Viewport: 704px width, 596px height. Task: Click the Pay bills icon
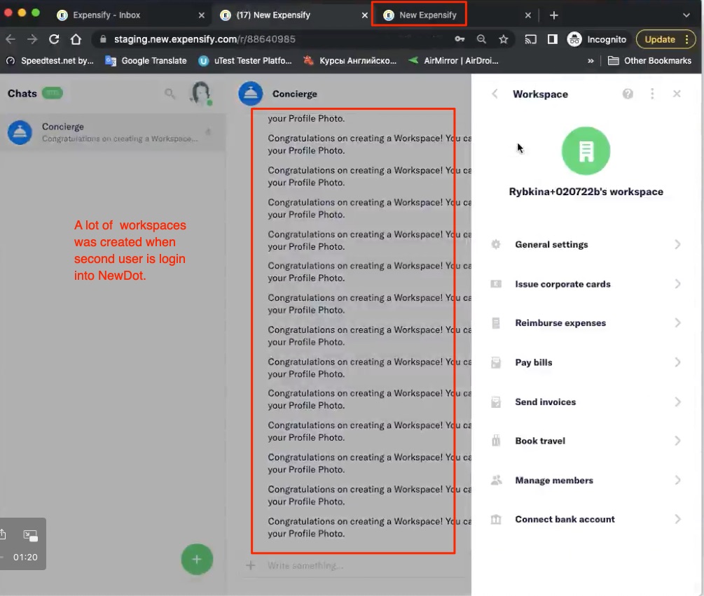tap(496, 362)
